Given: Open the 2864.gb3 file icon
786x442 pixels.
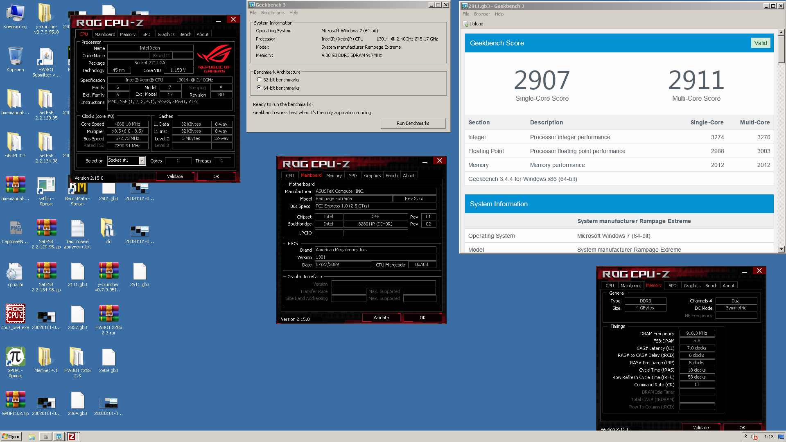Looking at the screenshot, I should tap(77, 403).
